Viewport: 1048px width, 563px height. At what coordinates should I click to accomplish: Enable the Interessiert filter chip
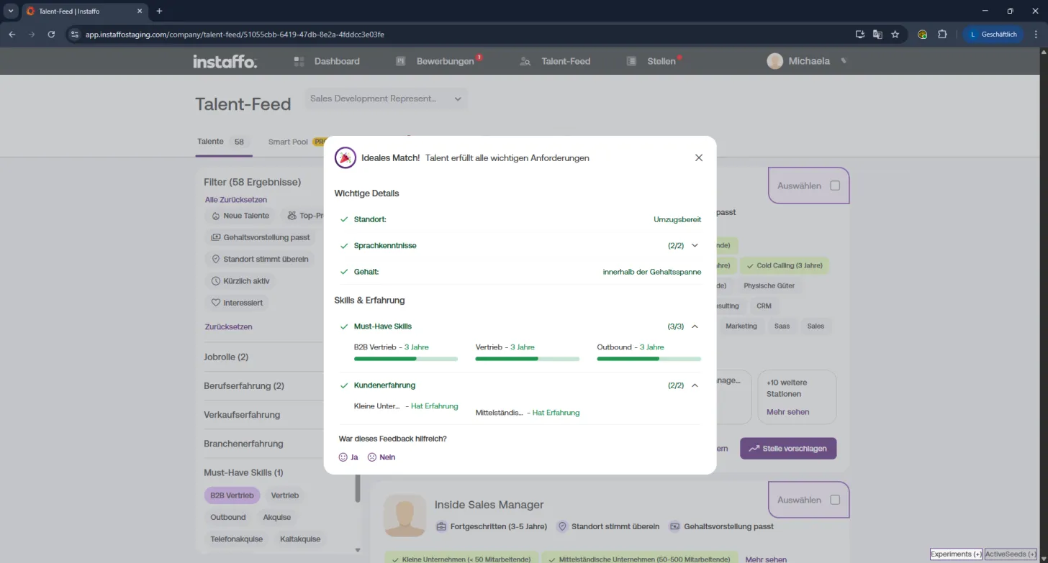[238, 303]
